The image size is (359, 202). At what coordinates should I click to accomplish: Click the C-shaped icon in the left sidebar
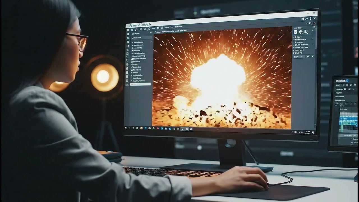pos(128,46)
